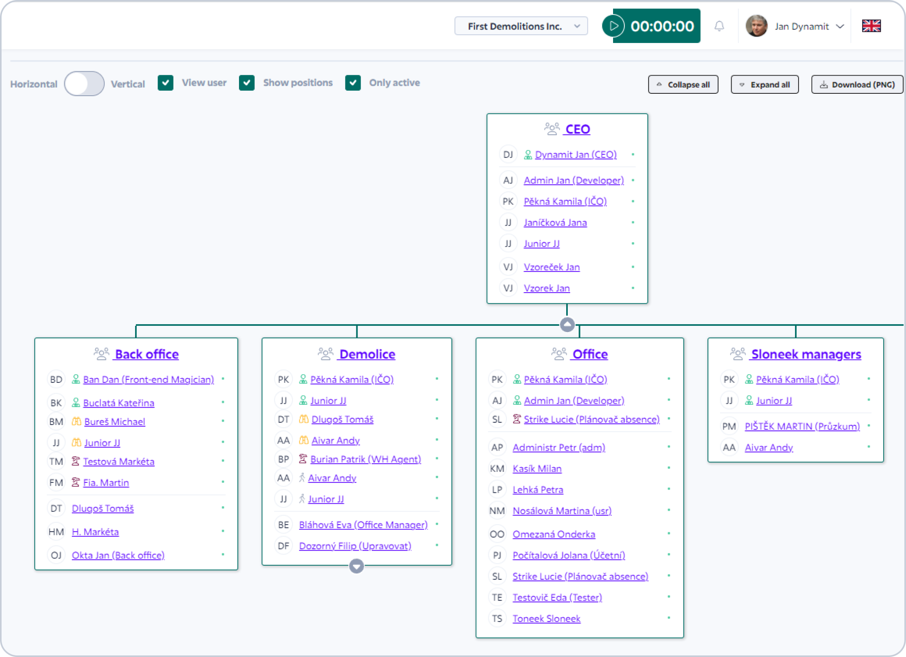Uncheck the Show positions checkbox
The width and height of the screenshot is (906, 657).
(247, 83)
